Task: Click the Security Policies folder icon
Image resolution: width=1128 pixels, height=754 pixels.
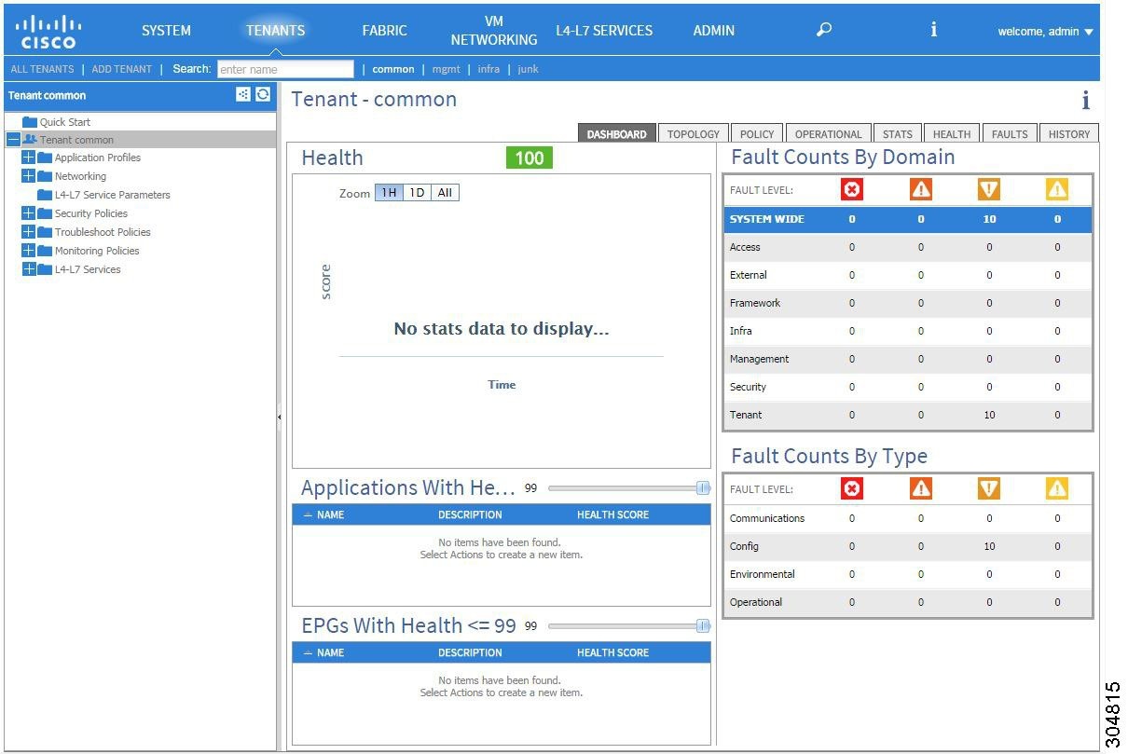Action: point(45,213)
